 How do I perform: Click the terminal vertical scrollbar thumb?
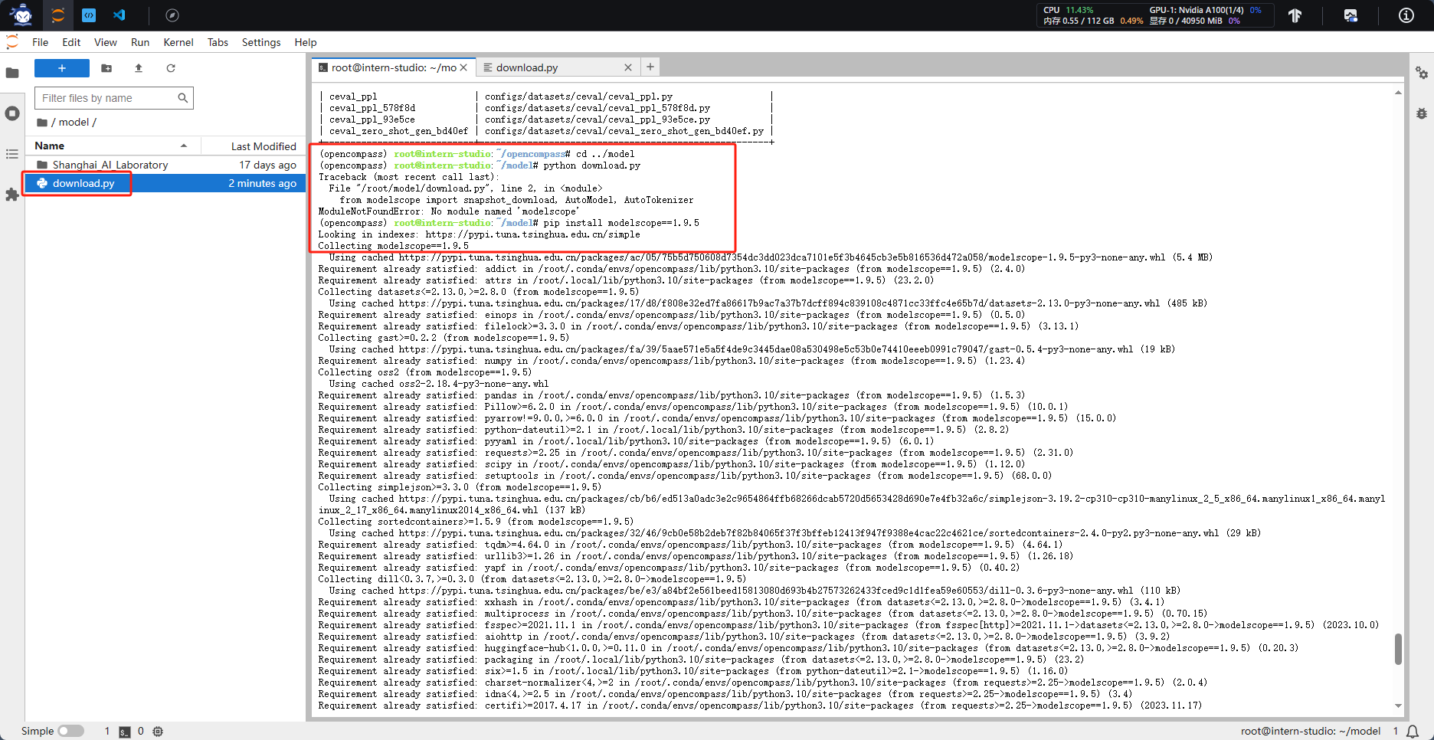[1398, 649]
